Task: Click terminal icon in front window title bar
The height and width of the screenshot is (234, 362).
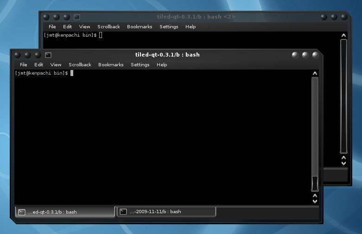Action: click(x=48, y=55)
